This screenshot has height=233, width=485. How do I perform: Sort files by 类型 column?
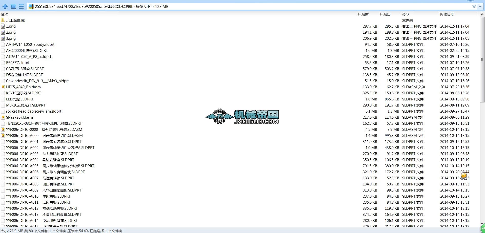coord(405,14)
